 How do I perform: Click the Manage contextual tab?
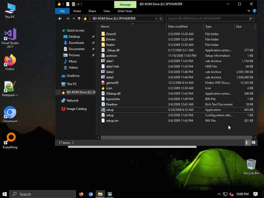click(125, 5)
